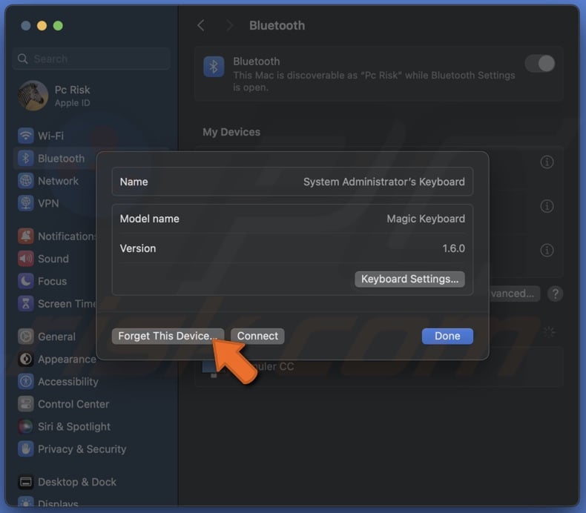Click the Search field in sidebar
This screenshot has width=586, height=513.
point(91,59)
